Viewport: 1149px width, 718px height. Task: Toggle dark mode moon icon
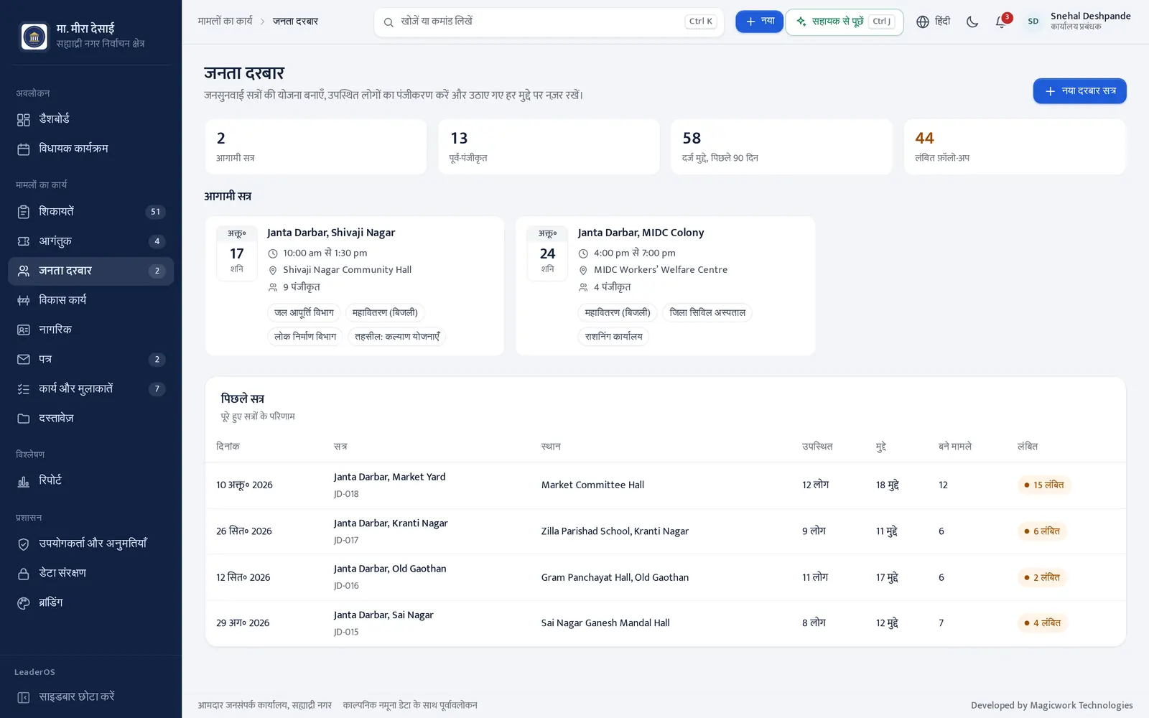972,22
